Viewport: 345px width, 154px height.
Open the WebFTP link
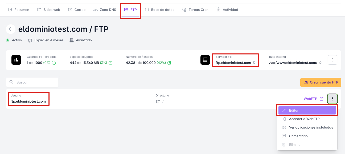[310, 99]
